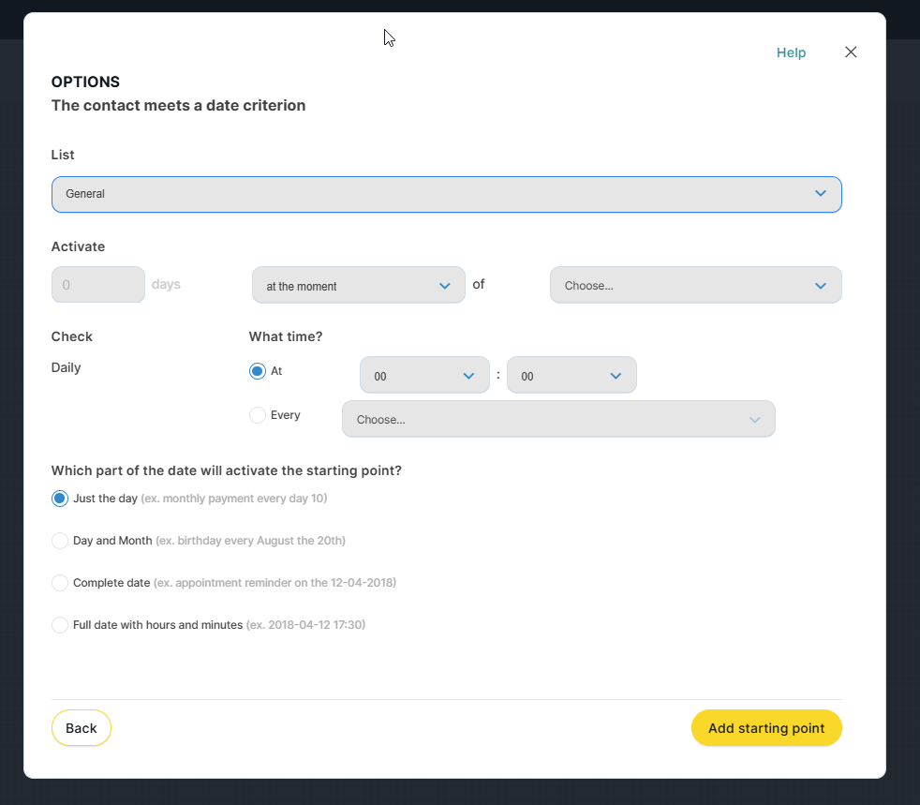
Task: Select the 'Every' radio button
Action: [258, 415]
